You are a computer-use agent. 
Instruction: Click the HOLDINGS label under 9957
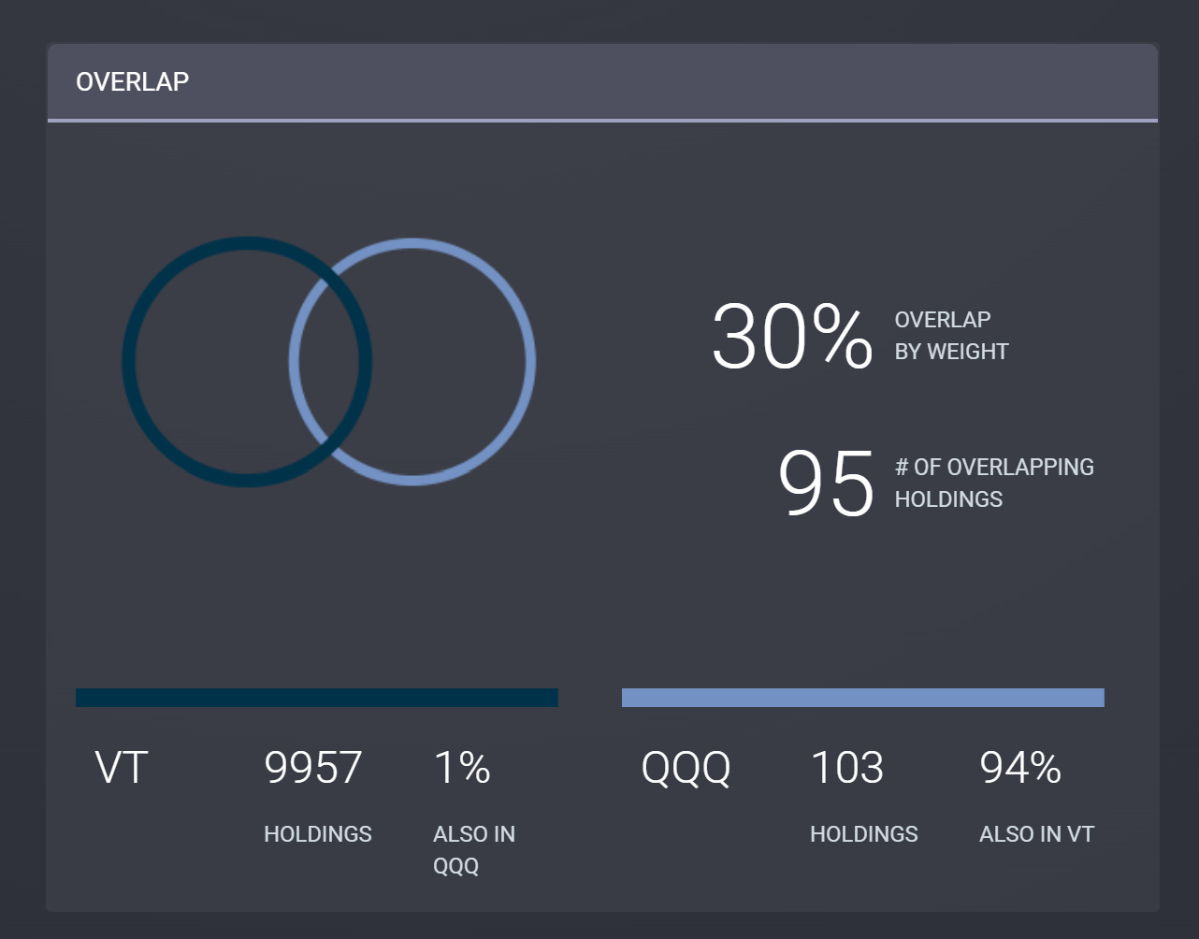pyautogui.click(x=318, y=833)
